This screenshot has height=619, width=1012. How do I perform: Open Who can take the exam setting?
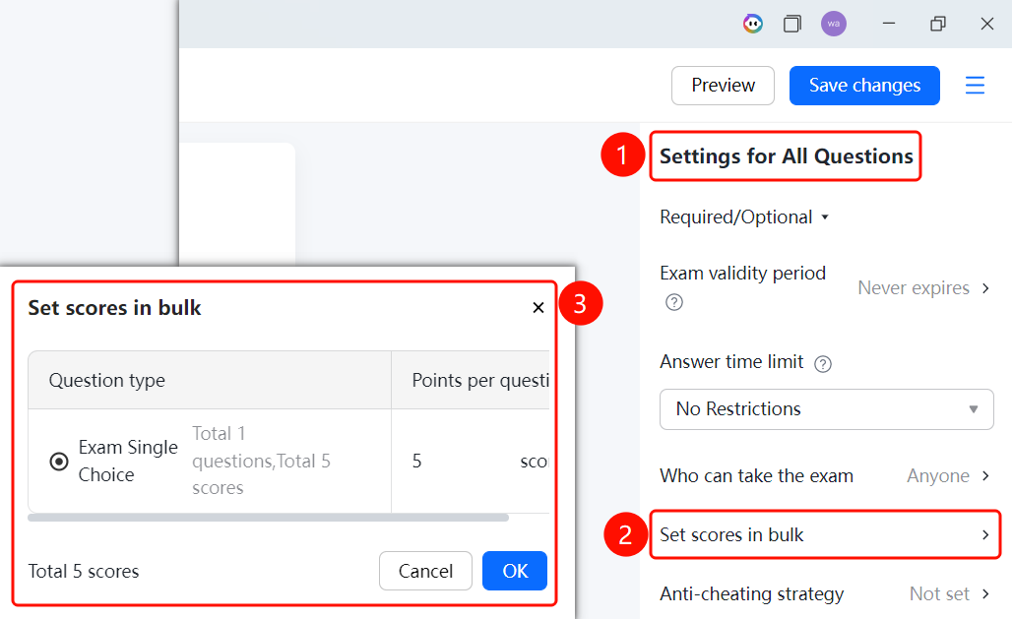click(825, 475)
